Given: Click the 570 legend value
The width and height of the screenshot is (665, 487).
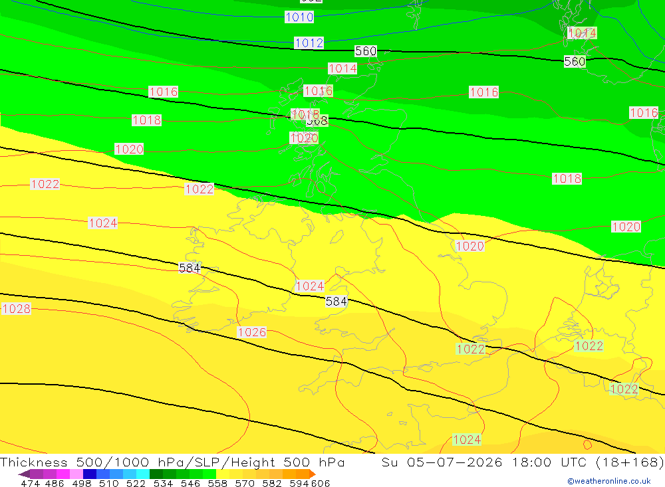Looking at the screenshot, I should point(244,483).
